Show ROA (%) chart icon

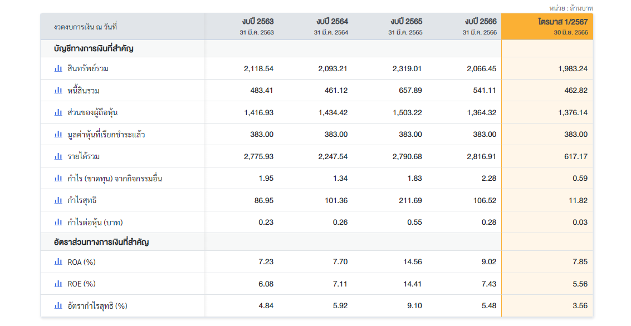(58, 261)
